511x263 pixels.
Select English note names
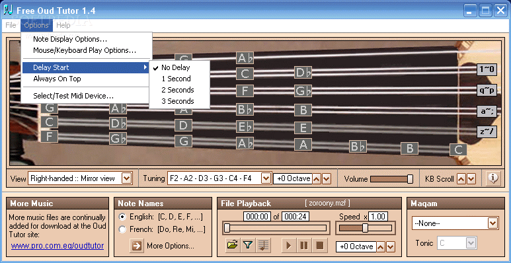122,216
